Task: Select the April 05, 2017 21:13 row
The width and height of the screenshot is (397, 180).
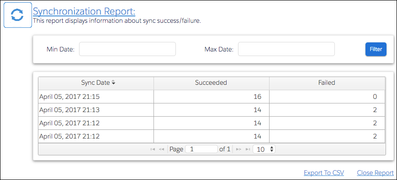Action: coord(212,110)
